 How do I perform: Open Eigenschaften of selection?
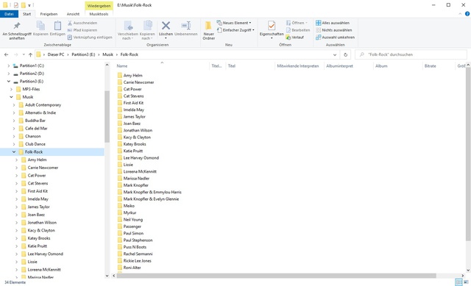[272, 30]
